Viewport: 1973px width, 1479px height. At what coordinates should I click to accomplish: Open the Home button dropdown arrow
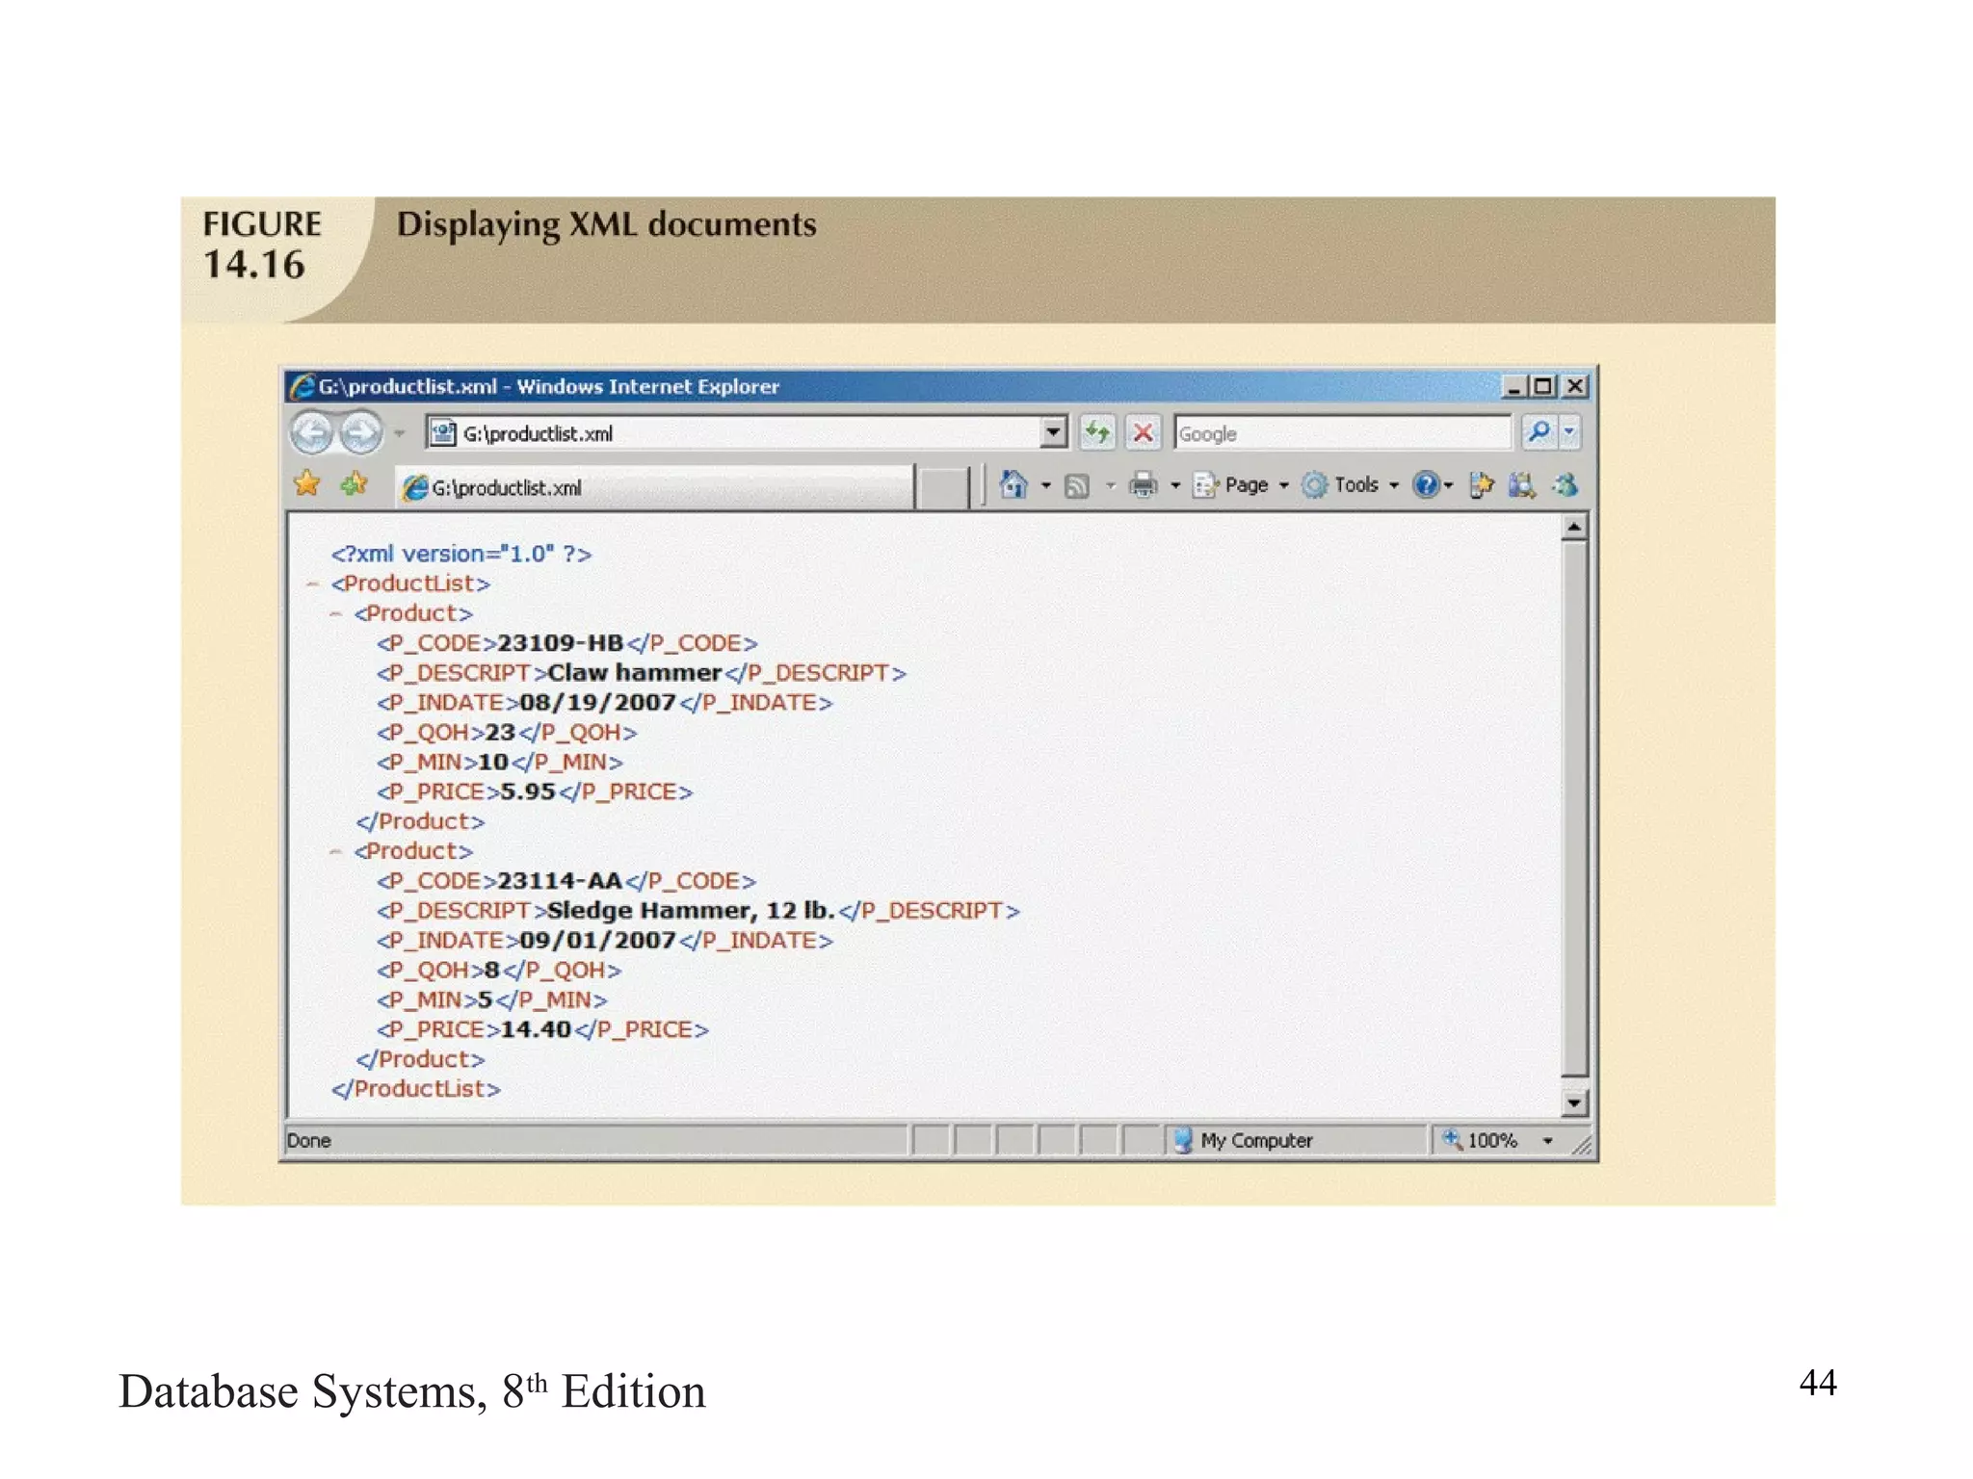pos(1046,485)
